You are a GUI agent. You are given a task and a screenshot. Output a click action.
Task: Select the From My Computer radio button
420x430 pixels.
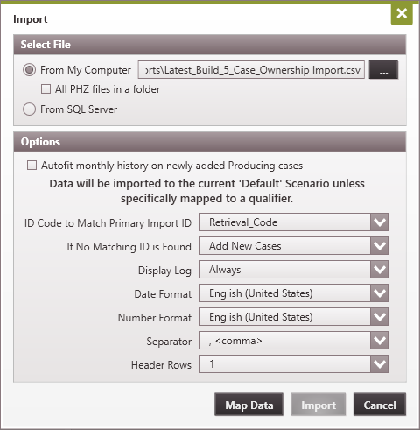click(x=30, y=70)
